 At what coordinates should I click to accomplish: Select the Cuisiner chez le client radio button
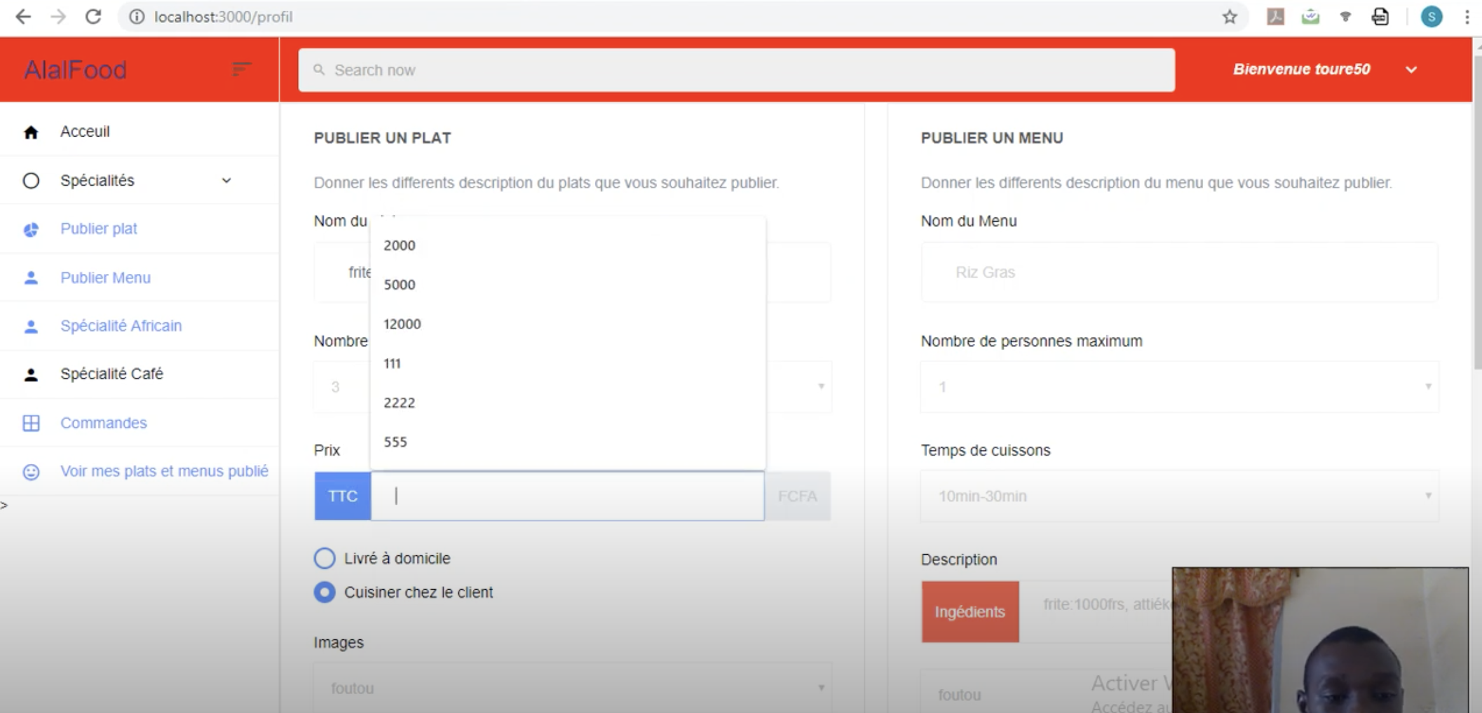324,592
